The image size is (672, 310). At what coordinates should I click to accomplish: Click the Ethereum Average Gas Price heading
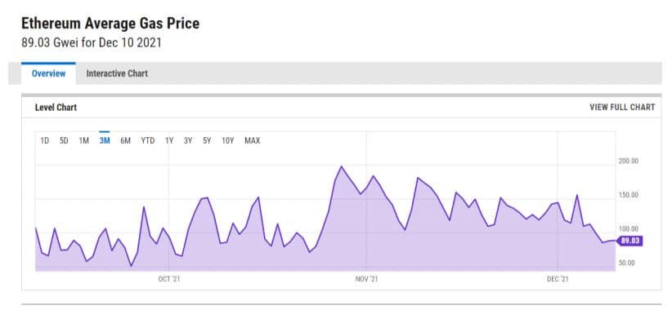click(110, 24)
